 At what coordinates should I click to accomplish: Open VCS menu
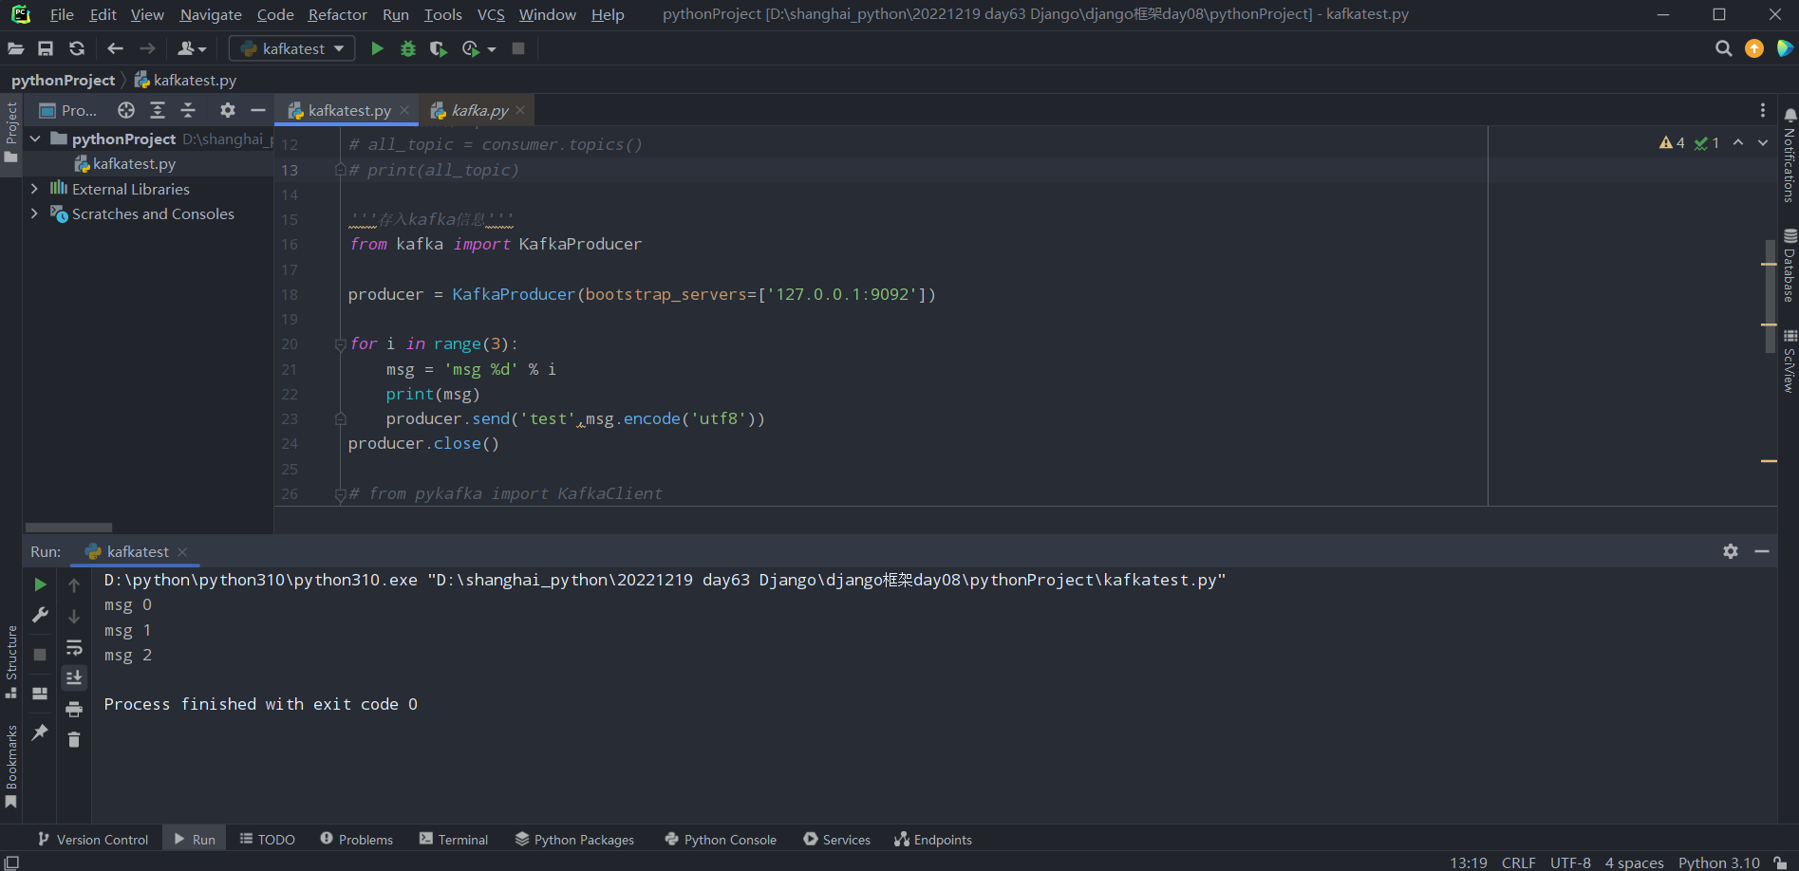point(491,14)
